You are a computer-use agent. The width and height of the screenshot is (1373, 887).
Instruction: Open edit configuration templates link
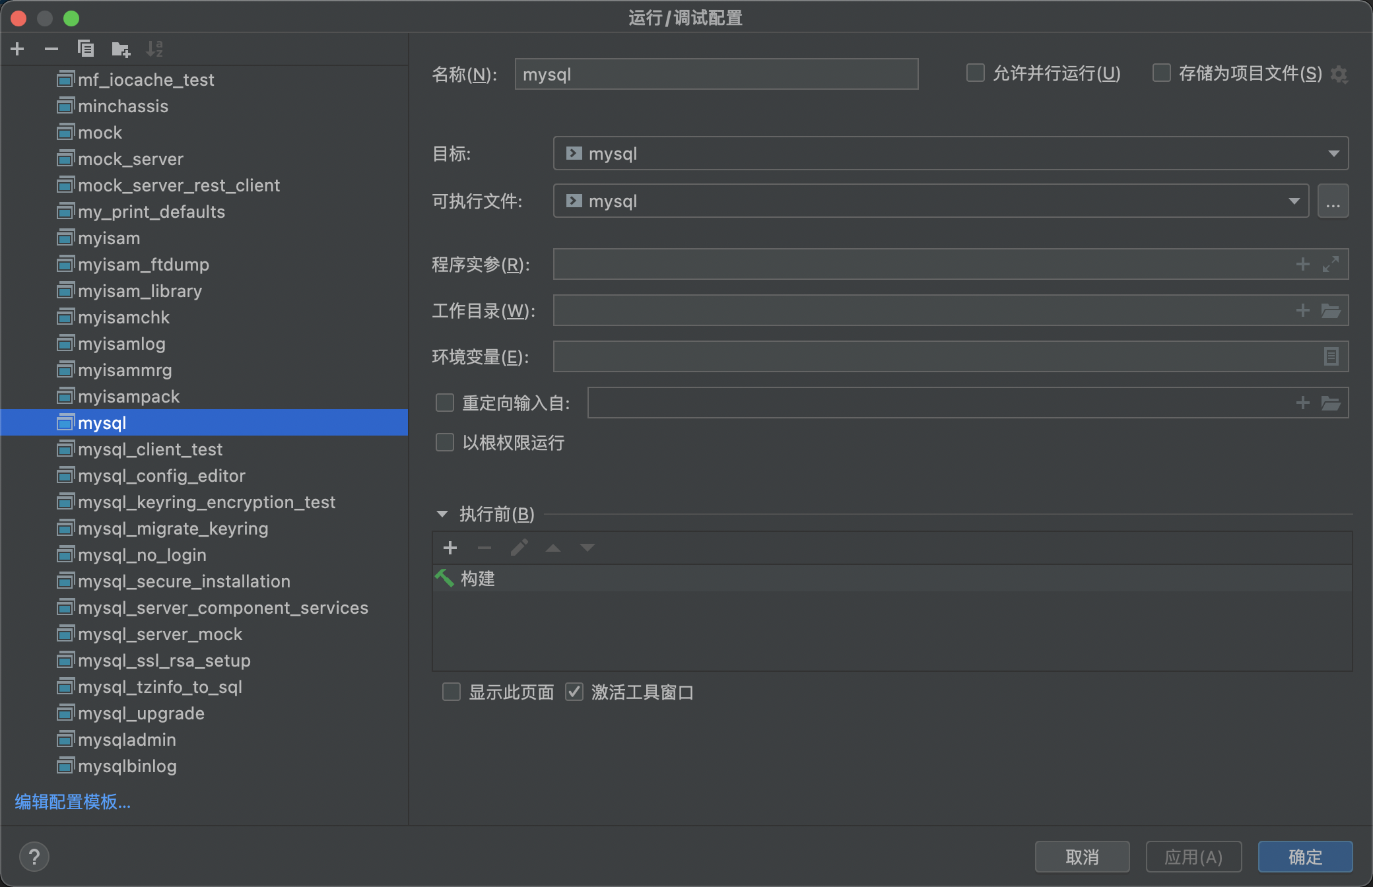73,802
